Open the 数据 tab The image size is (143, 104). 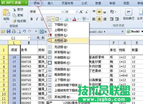(x=98, y=3)
